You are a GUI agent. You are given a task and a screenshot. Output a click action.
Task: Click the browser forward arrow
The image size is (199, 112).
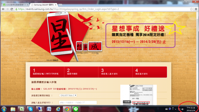(x=7, y=9)
